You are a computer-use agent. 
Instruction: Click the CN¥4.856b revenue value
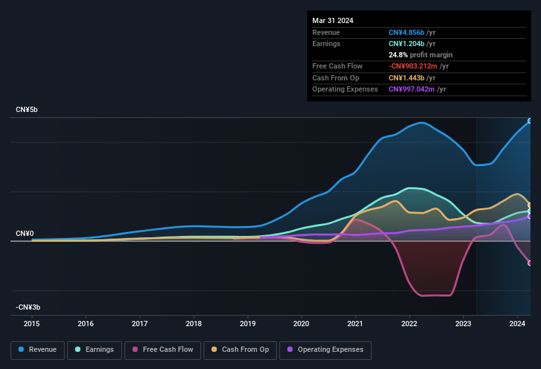(x=407, y=32)
